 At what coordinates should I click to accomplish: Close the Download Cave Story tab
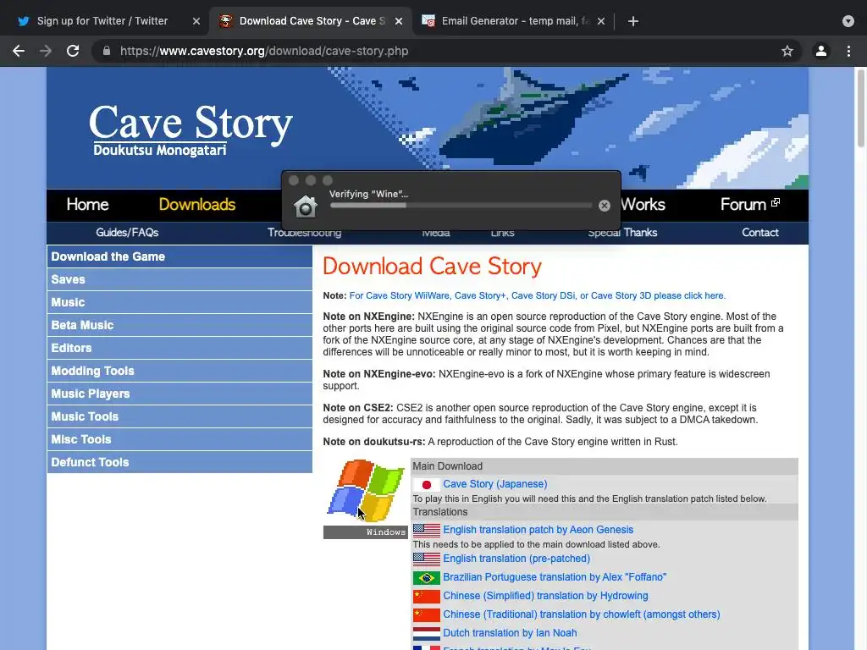coord(399,21)
